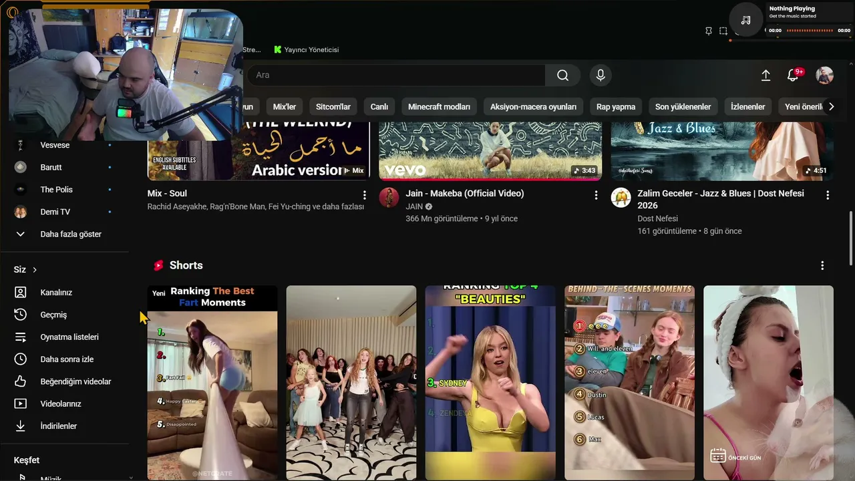
Task: Show more category chips with right arrow
Action: pyautogui.click(x=831, y=107)
